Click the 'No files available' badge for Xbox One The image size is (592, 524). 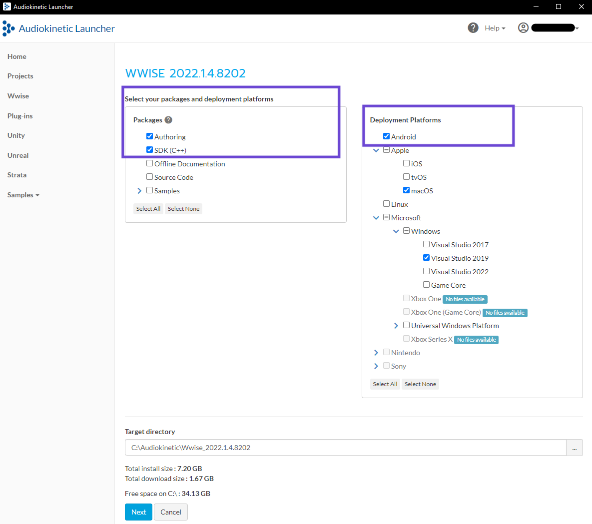point(465,299)
